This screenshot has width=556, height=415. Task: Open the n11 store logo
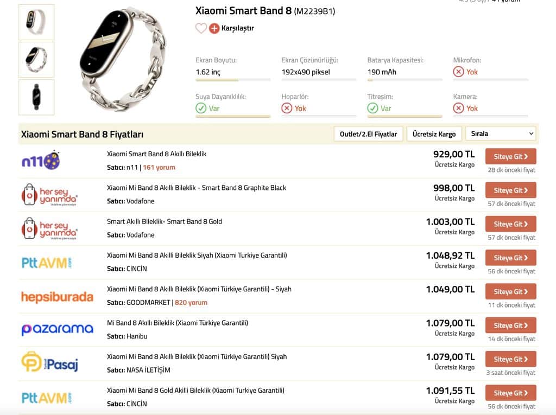click(41, 161)
